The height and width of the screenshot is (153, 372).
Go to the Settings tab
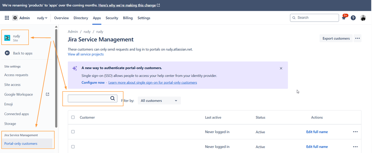[x=144, y=18]
